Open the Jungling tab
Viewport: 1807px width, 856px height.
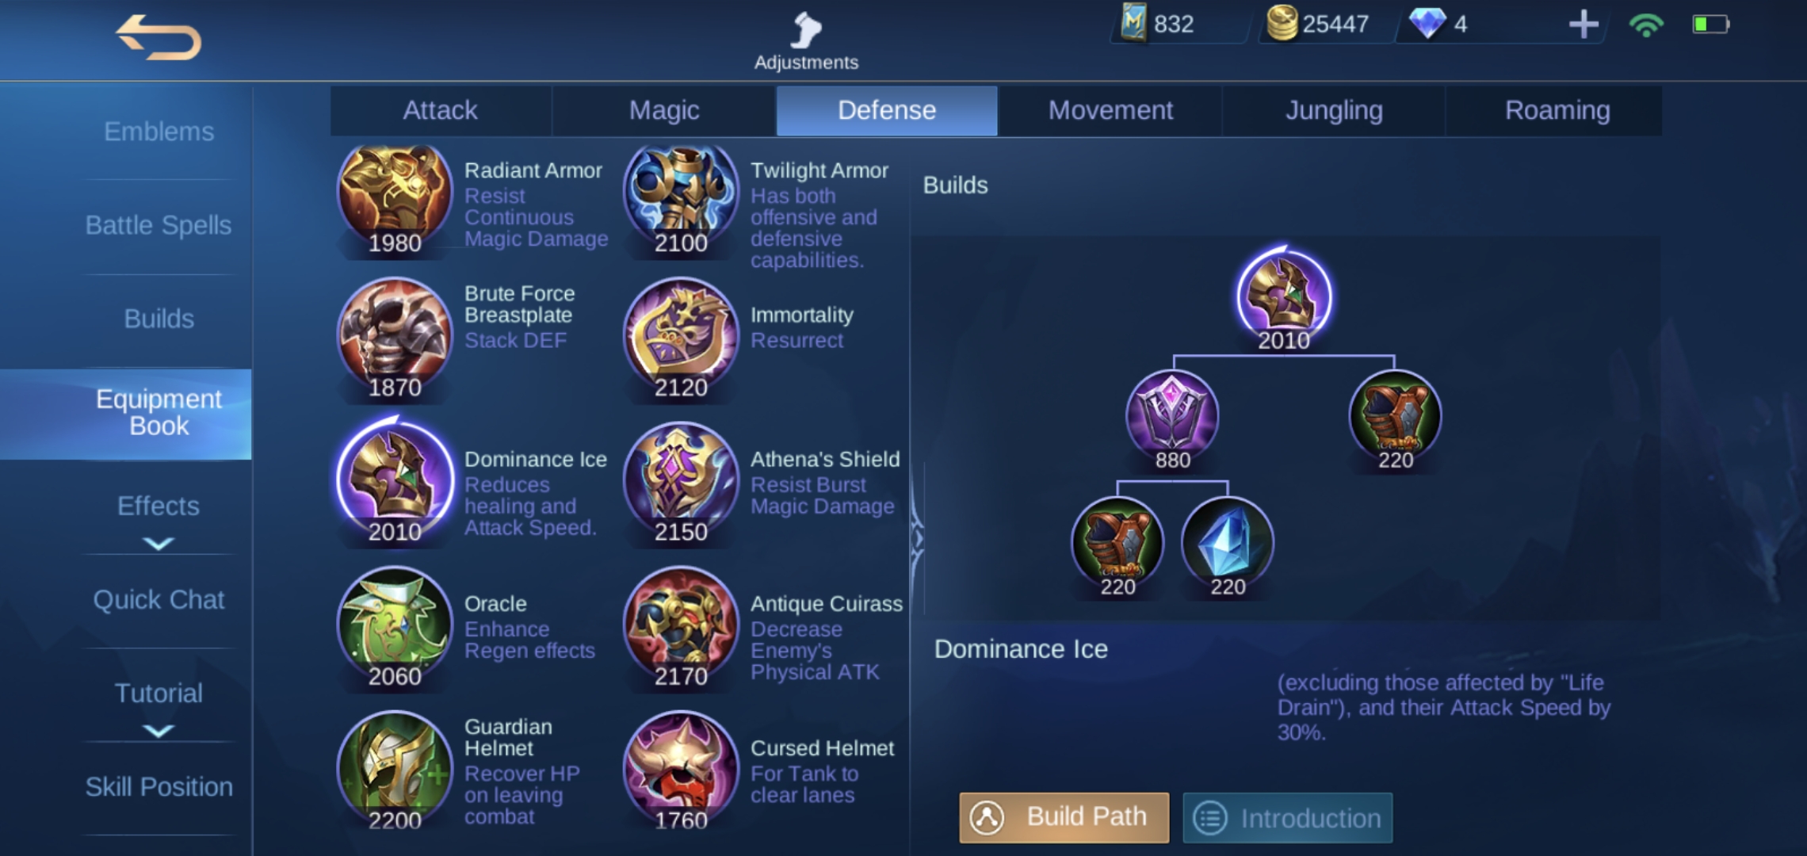click(1334, 110)
